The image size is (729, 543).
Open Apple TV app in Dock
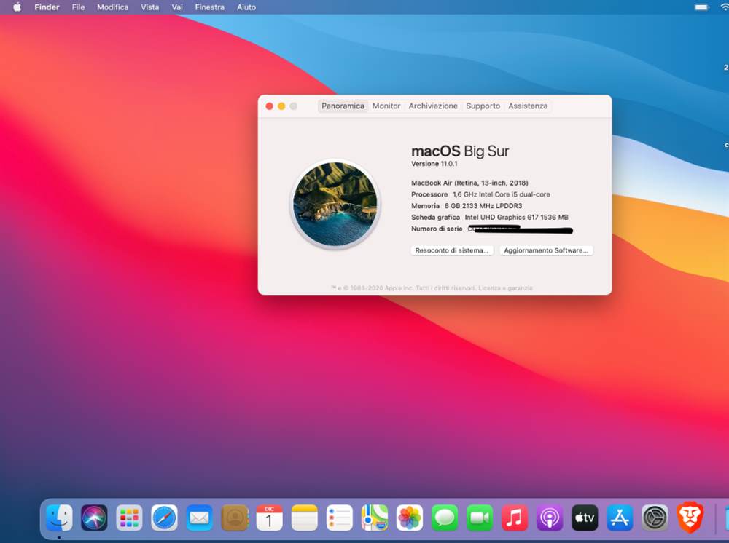click(585, 518)
